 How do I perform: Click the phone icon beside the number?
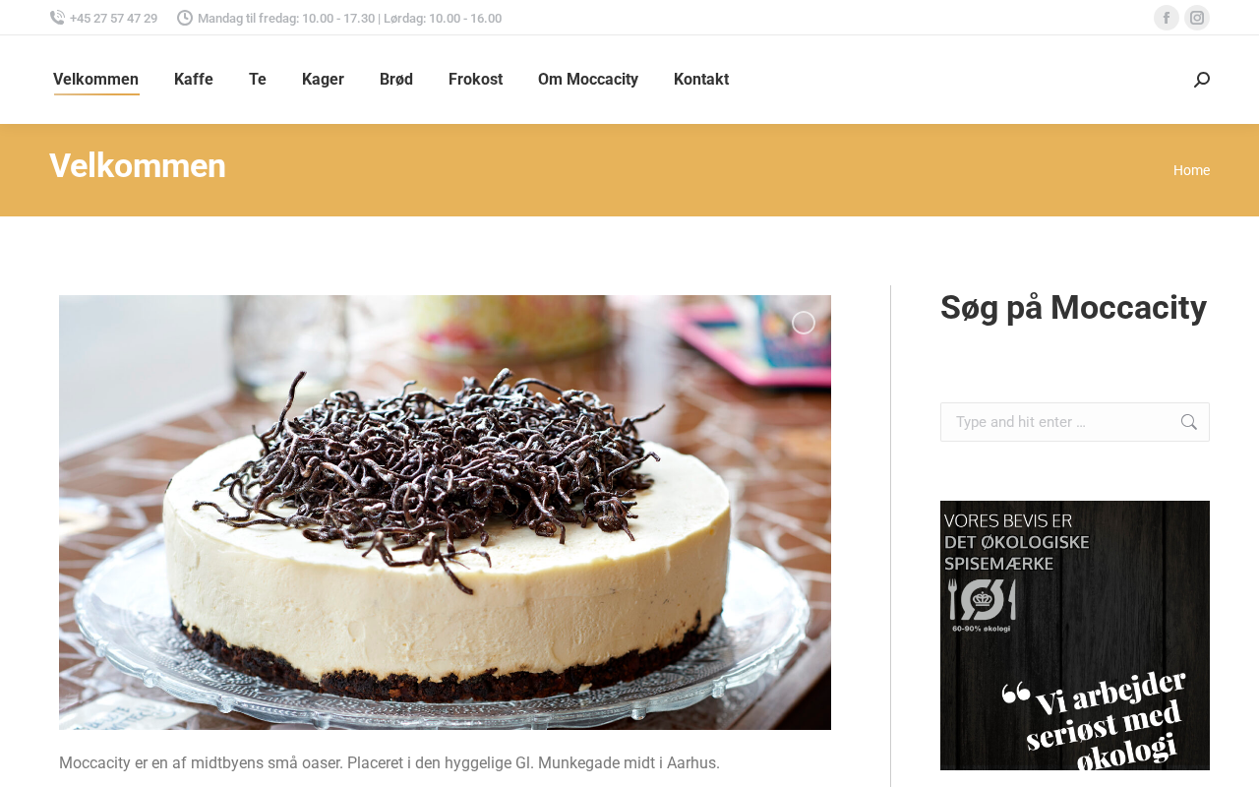coord(57,18)
